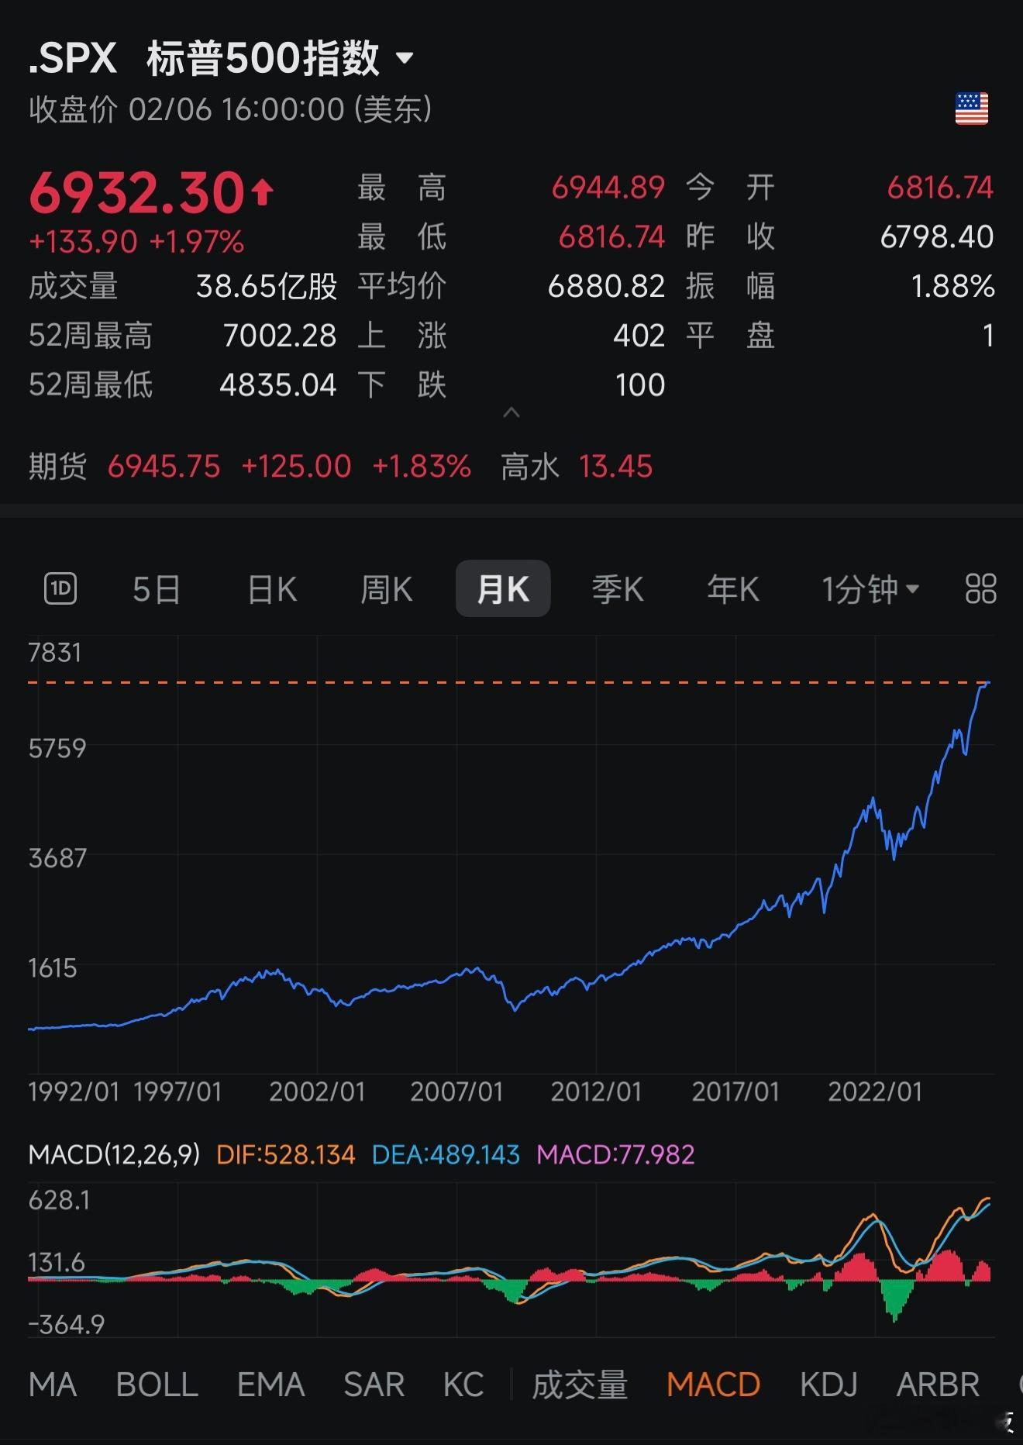This screenshot has height=1445, width=1023.
Task: Tap the 52周最低 value 4835.04
Action: [278, 385]
